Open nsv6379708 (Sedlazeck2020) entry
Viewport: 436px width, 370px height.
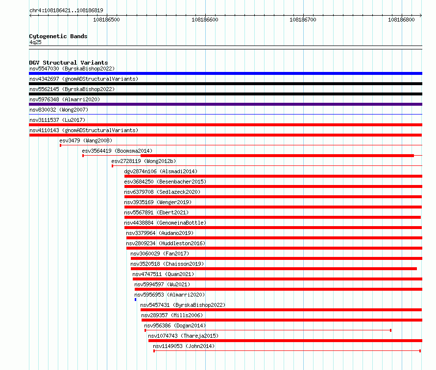point(162,192)
